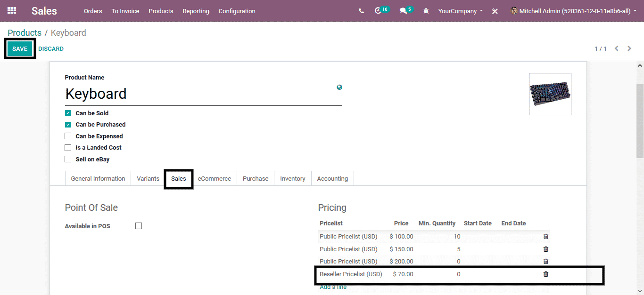Delete the Reseller Pricelist row via trash icon
This screenshot has height=295, width=644.
pos(545,274)
